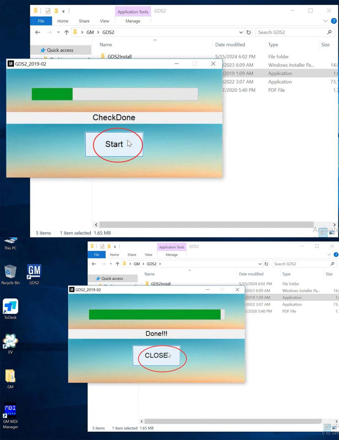Open the GM folder on the desktop
The image size is (339, 440).
point(11,378)
